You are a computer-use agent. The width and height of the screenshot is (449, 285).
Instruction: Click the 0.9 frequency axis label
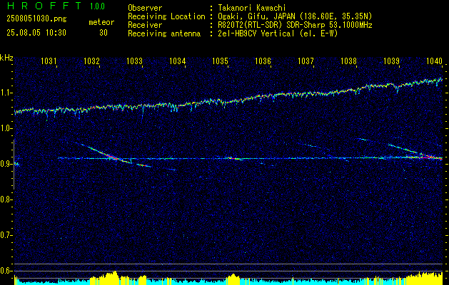click(x=4, y=164)
